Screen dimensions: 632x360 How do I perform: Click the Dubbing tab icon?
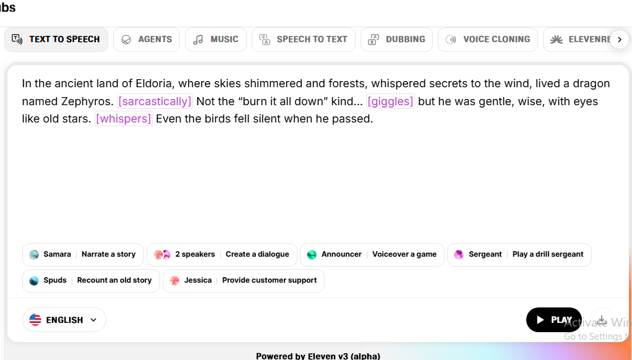click(x=374, y=40)
